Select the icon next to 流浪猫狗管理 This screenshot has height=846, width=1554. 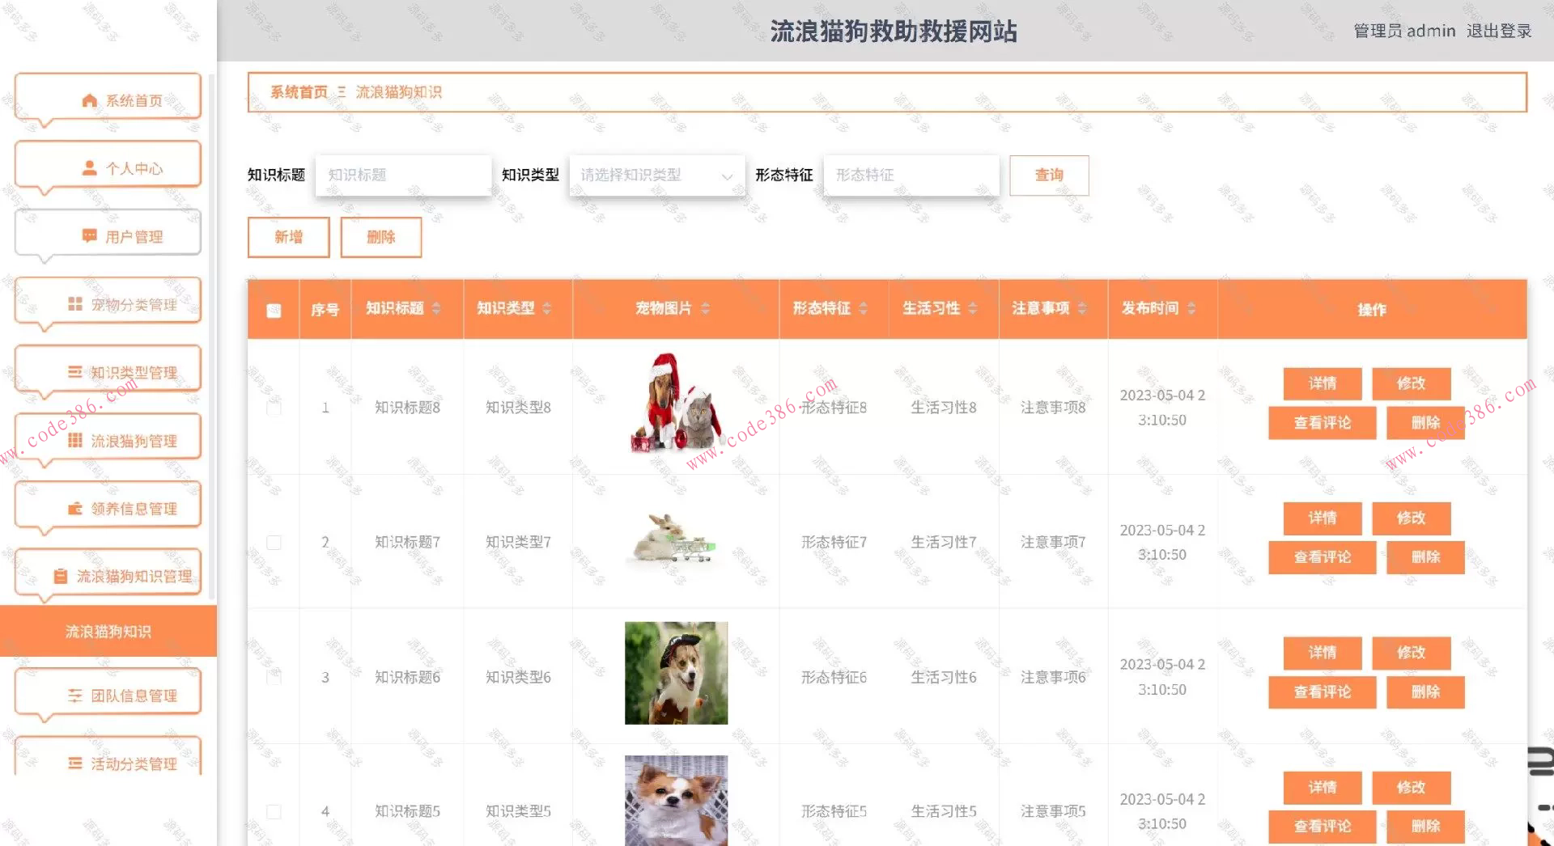point(74,440)
